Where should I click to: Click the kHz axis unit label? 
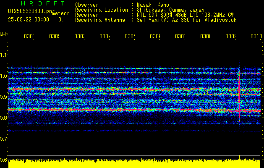[x=4, y=34]
